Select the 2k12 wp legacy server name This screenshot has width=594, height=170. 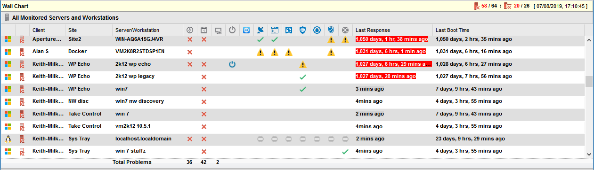(x=135, y=76)
